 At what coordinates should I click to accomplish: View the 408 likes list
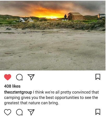[12, 86]
